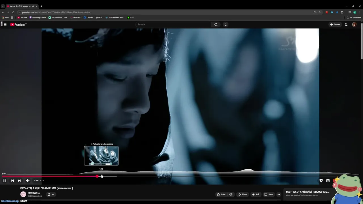Viewport: 363px width, 204px height.
Task: Skip to previous video in player
Action: click(12, 180)
